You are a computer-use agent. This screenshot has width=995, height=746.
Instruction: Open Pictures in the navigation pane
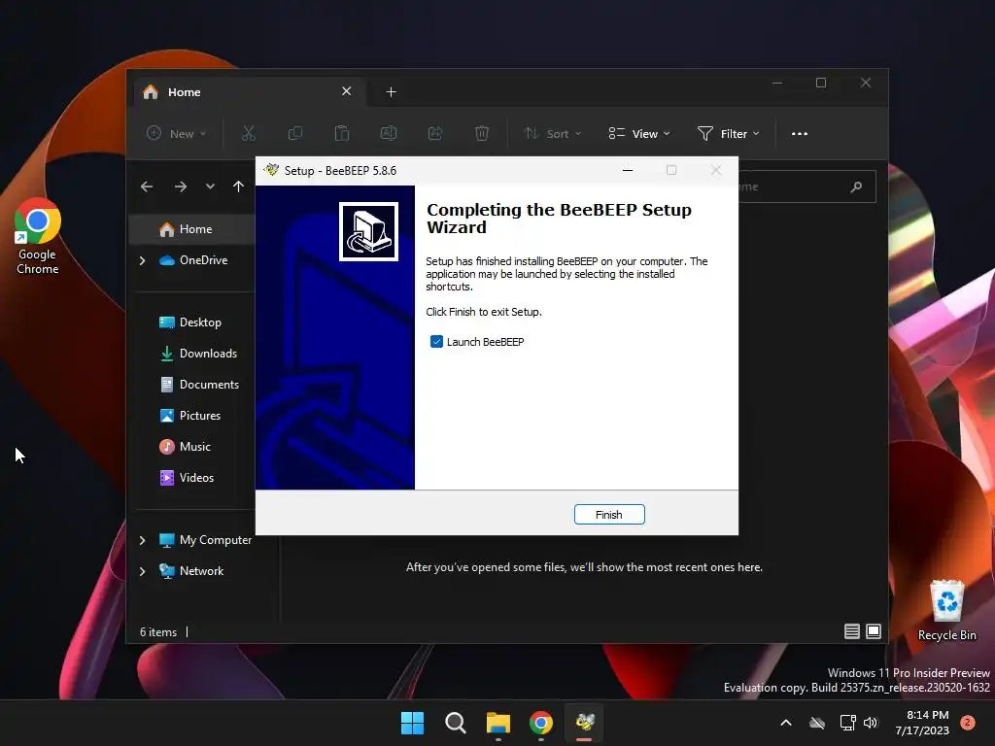pyautogui.click(x=189, y=416)
